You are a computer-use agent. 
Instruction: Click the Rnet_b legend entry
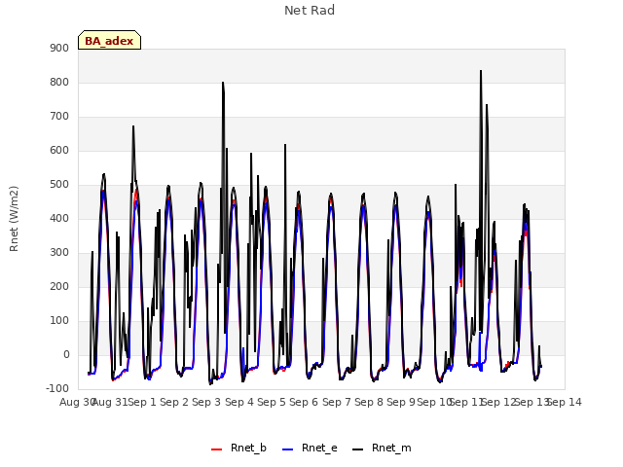click(x=238, y=448)
